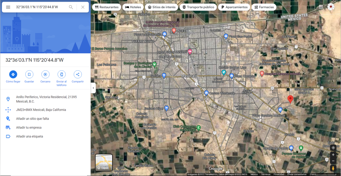The image size is (341, 176).
Task: Select Plaza San Pedro shopping marker
Action: (226, 36)
